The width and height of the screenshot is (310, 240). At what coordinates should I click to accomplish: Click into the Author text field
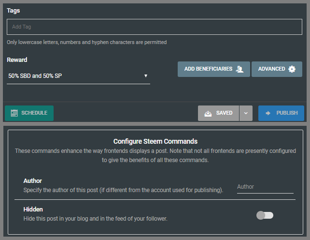pyautogui.click(x=265, y=187)
